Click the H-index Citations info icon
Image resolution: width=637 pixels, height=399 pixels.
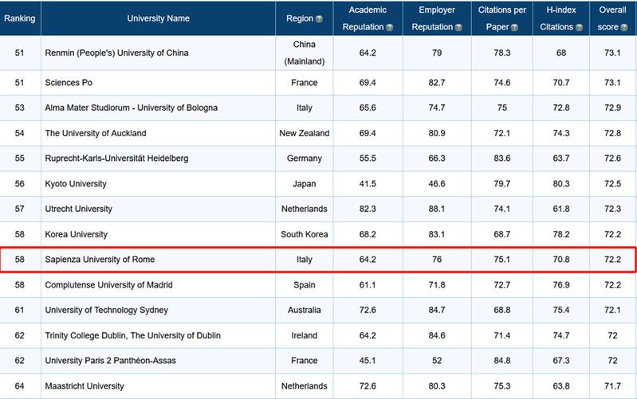pyautogui.click(x=580, y=27)
